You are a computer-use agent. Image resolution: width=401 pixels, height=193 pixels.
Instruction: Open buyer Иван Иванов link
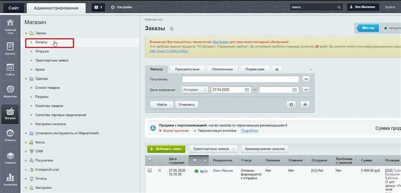223,171
